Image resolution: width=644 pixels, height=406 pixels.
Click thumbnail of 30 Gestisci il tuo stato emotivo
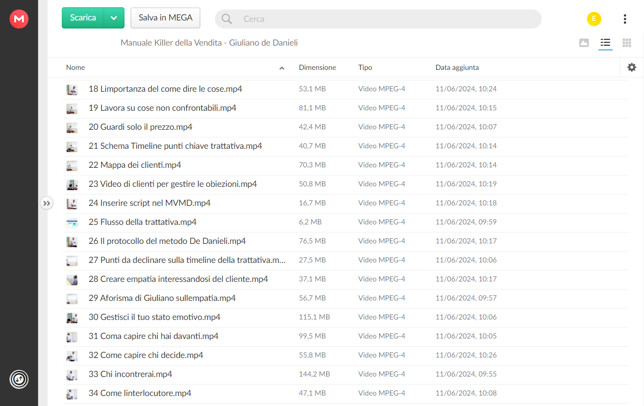coord(72,317)
